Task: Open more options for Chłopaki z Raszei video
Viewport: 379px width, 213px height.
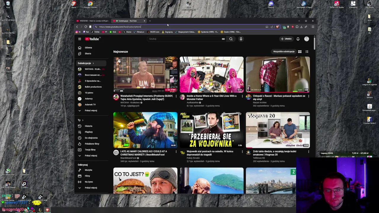Action: click(x=309, y=96)
